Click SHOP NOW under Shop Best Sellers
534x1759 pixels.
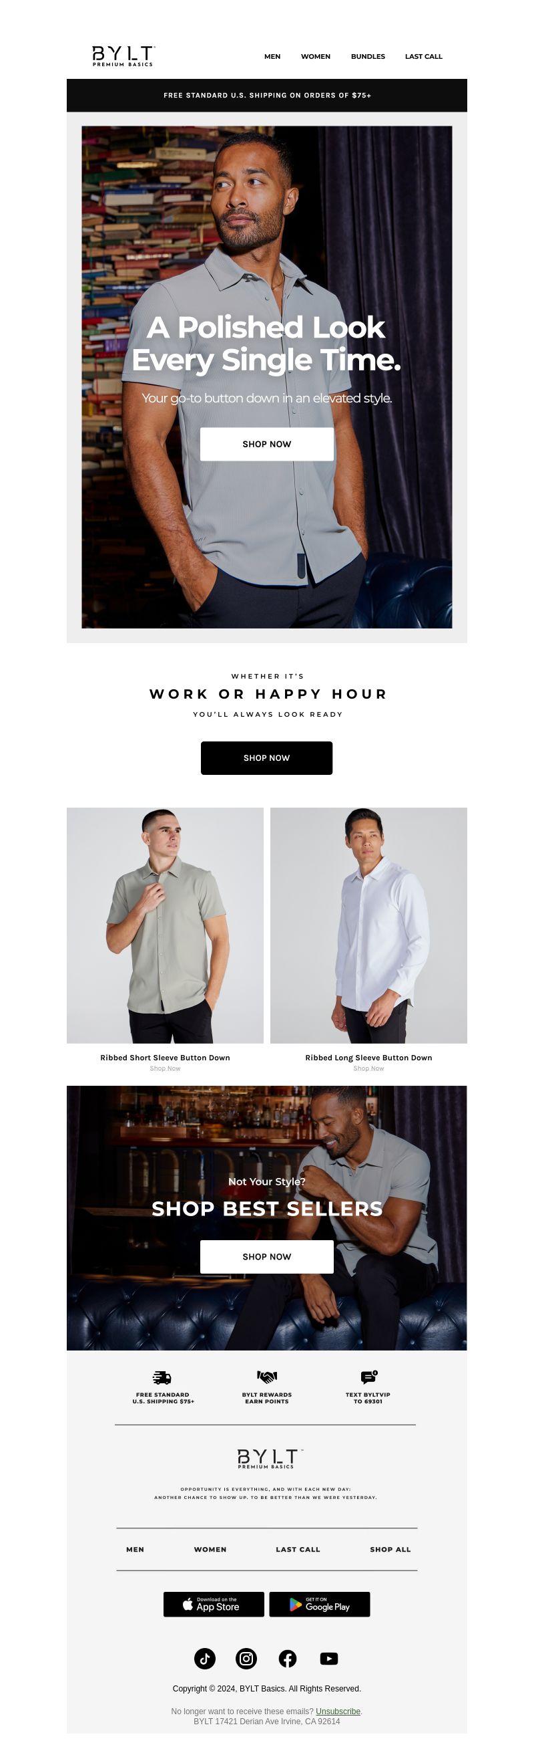(x=266, y=1256)
